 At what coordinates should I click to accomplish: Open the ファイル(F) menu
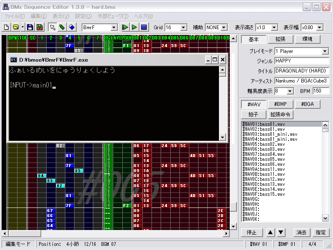(14, 16)
